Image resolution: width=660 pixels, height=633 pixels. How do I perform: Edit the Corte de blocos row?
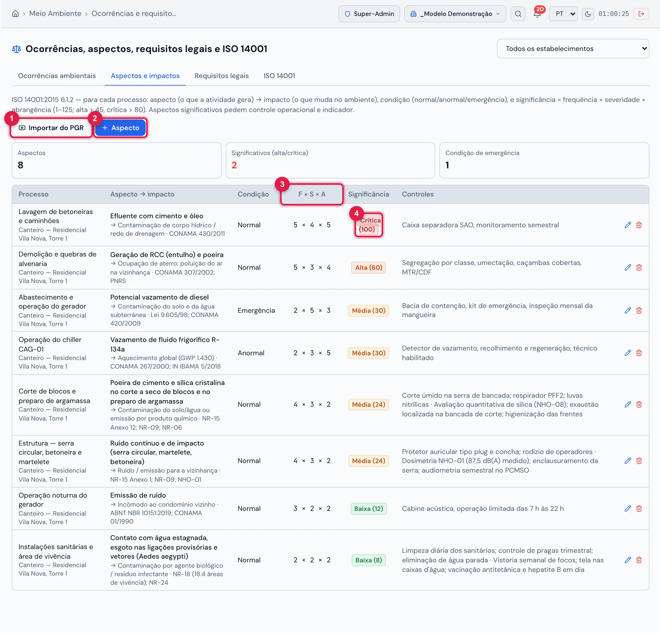click(628, 404)
